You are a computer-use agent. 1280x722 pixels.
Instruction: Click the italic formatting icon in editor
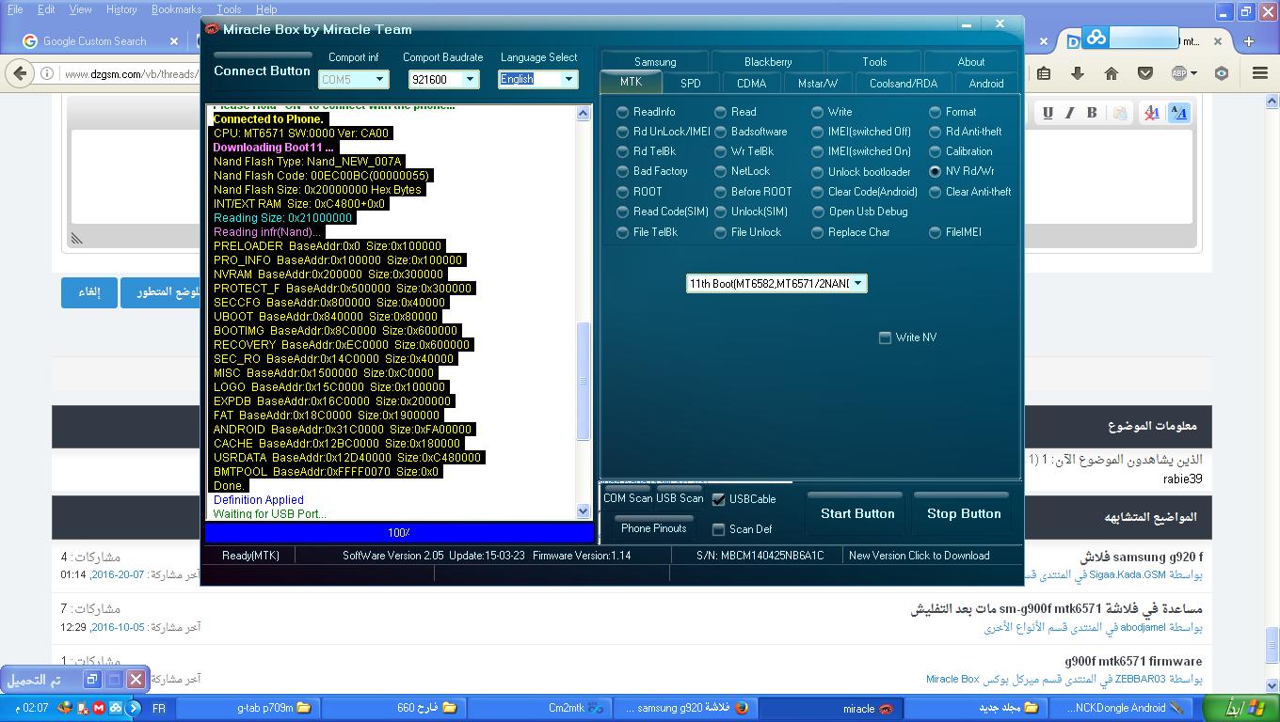click(x=1069, y=113)
